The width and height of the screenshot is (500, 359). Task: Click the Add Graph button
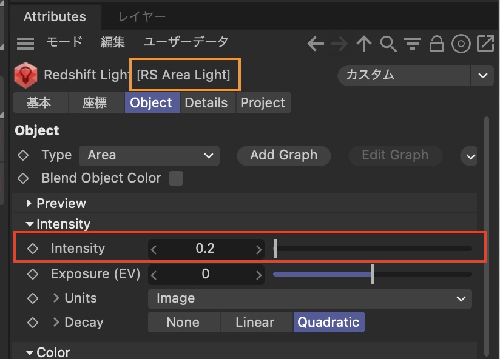pos(283,155)
